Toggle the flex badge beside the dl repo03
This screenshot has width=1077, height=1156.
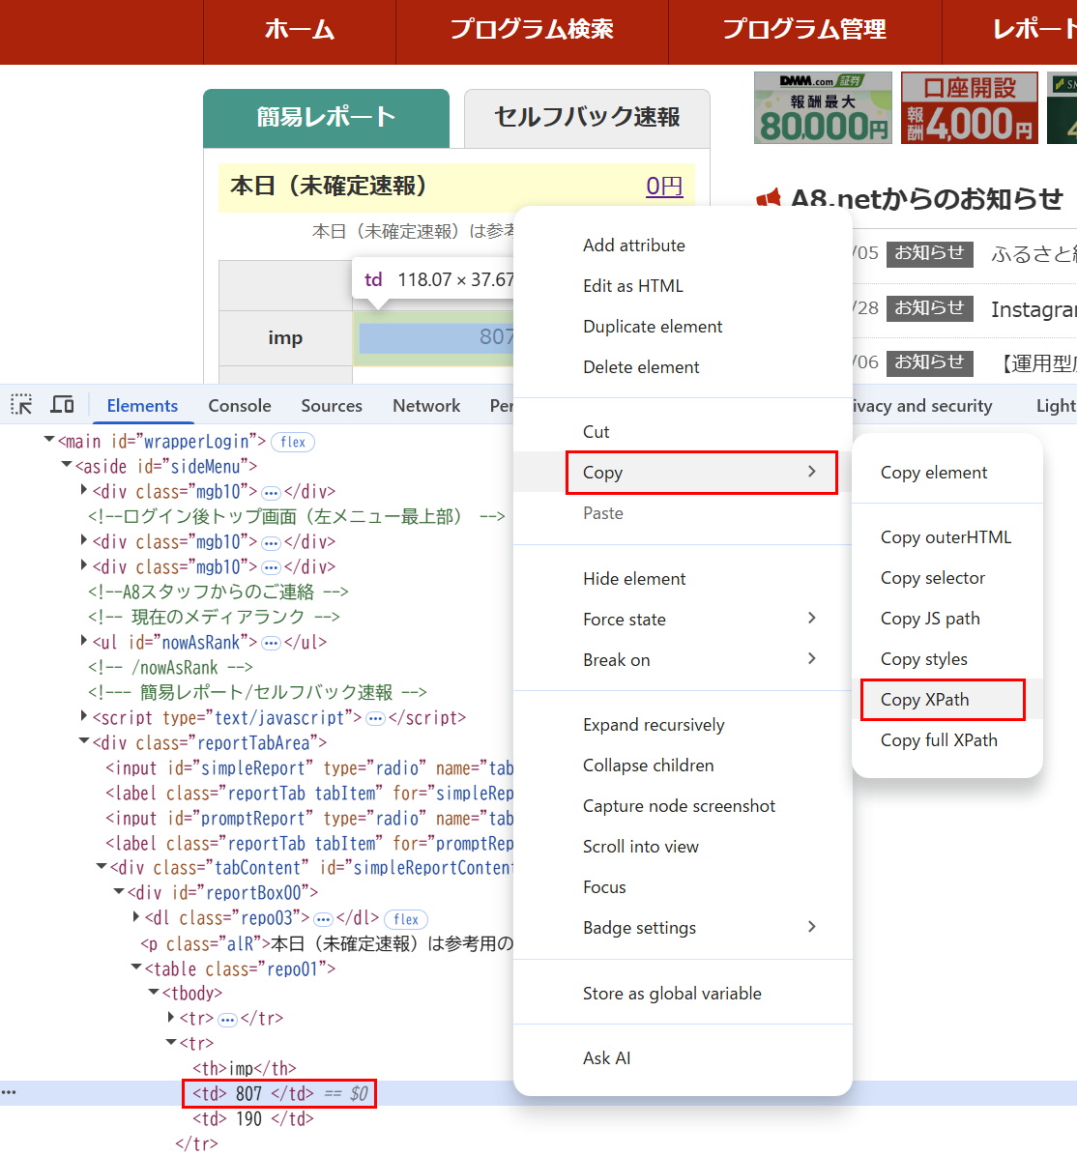(405, 919)
